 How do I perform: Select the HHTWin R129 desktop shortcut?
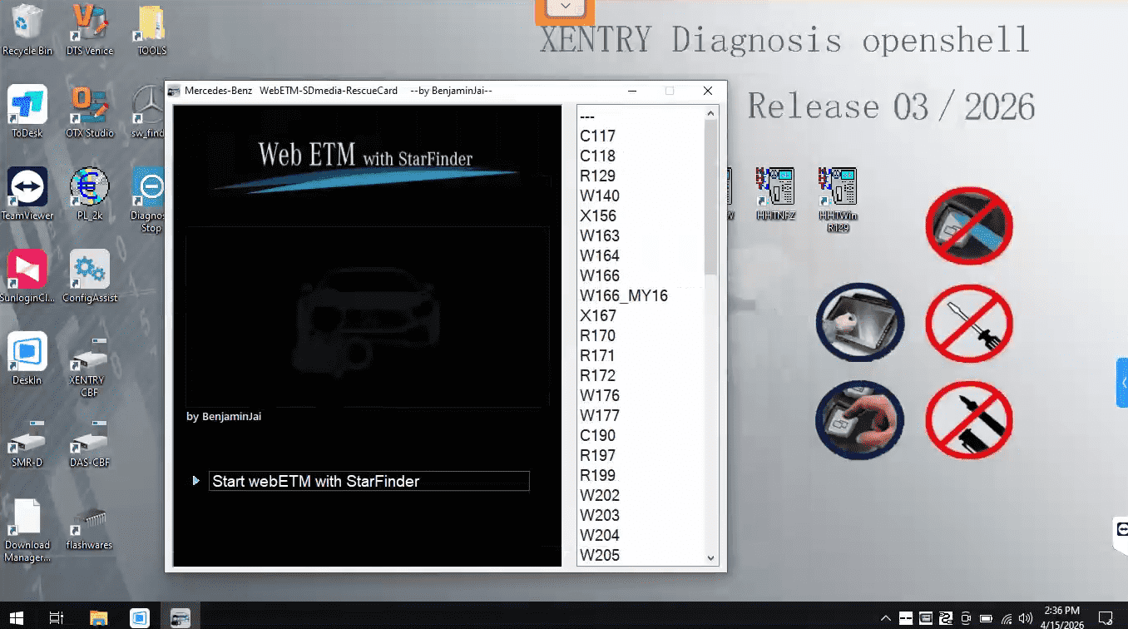coord(838,200)
